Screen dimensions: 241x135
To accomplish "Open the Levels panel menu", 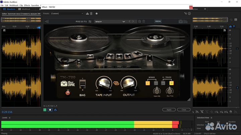I will tap(10, 118).
